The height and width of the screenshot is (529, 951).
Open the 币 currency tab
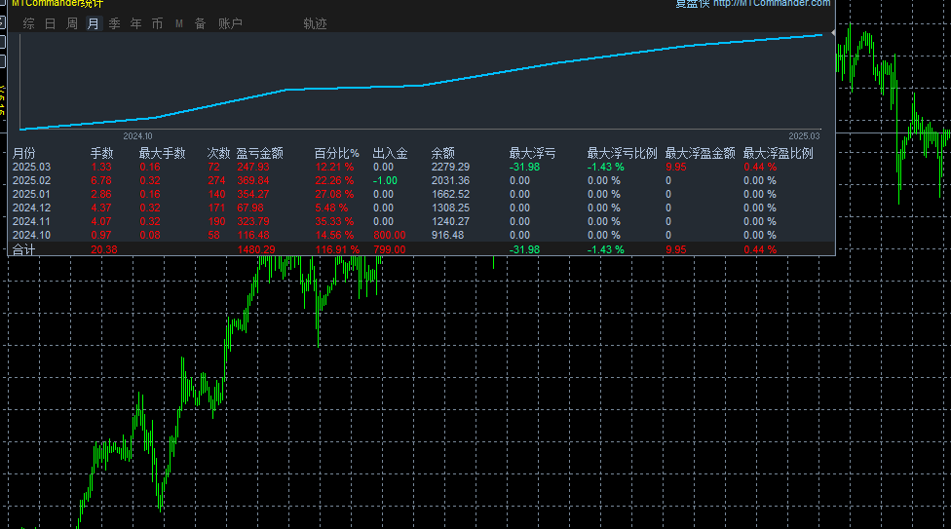(157, 23)
